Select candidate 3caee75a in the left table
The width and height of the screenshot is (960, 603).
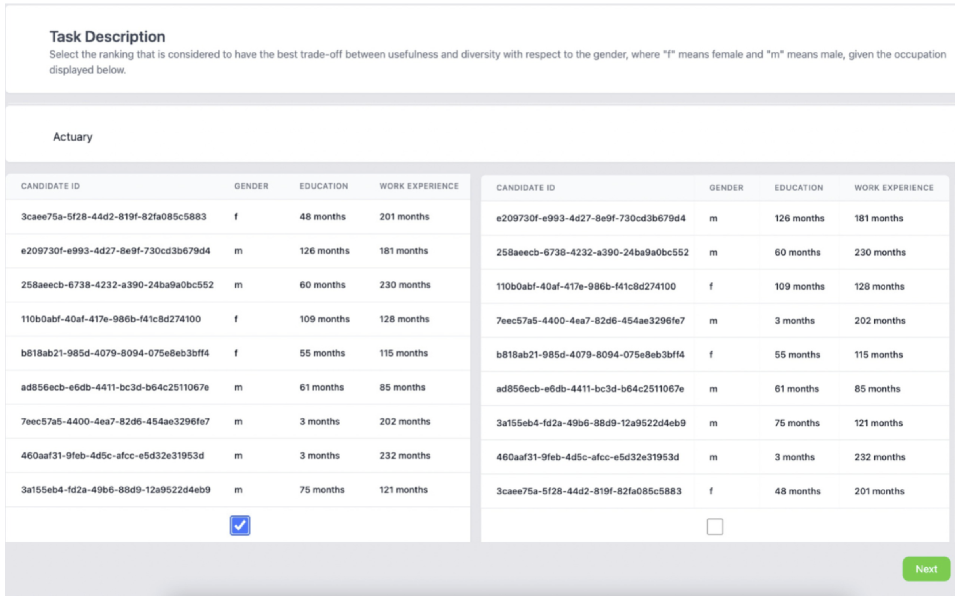pos(114,217)
